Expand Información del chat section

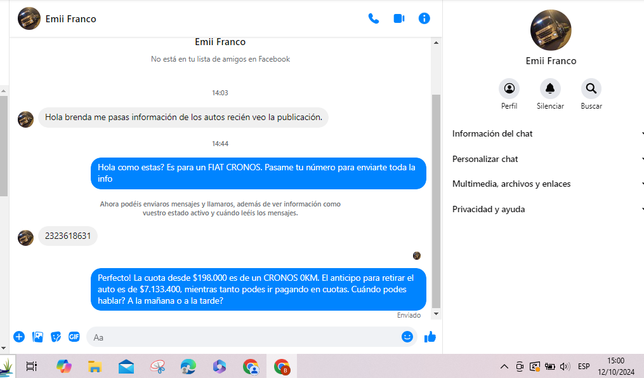[x=548, y=133]
